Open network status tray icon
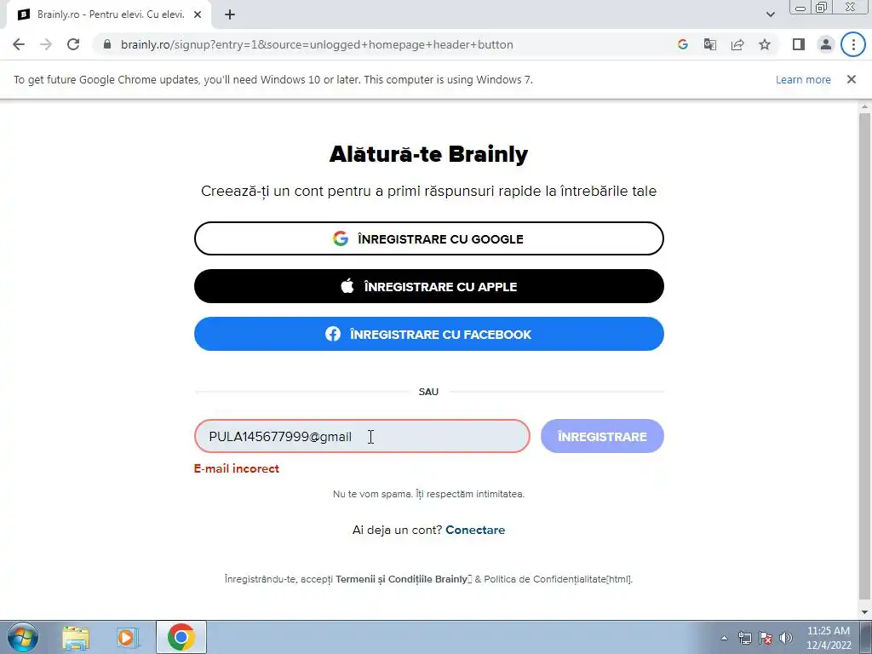Screen dimensions: 872x654 coord(744,638)
